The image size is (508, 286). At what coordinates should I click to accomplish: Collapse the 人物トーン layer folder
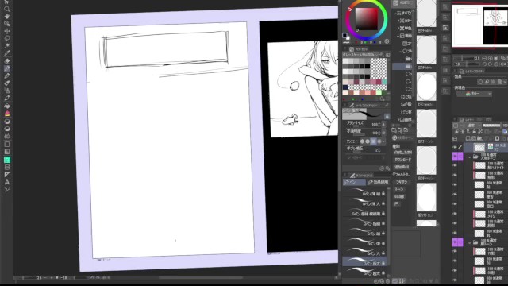coord(470,157)
